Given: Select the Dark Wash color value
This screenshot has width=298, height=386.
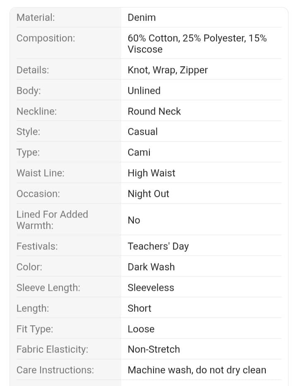Looking at the screenshot, I should [x=151, y=267].
